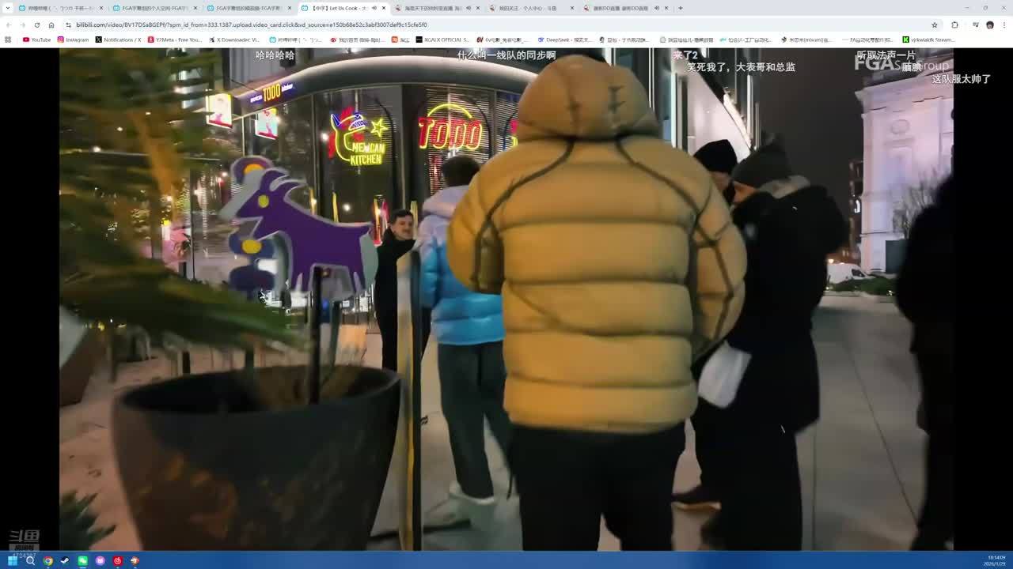The width and height of the screenshot is (1013, 569).
Task: Open the Chrome three-dot menu
Action: 1004,24
